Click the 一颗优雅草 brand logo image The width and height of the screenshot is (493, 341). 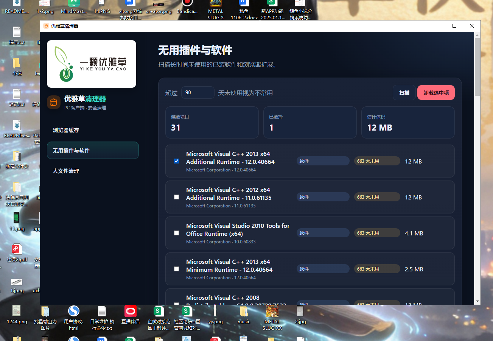coord(92,64)
